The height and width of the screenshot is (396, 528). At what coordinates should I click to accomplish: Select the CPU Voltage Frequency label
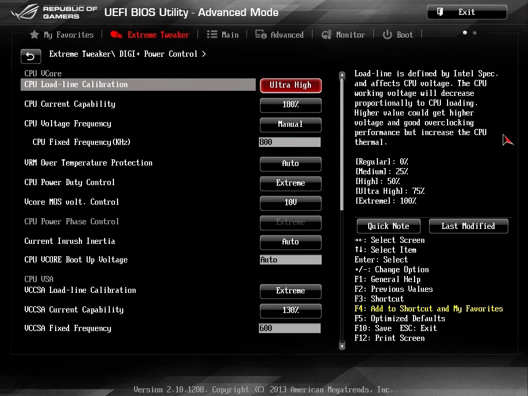[68, 124]
